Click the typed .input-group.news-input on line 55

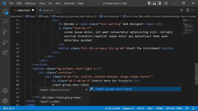tap(70, 85)
